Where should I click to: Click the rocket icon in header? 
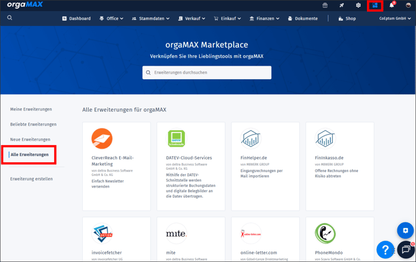[341, 6]
